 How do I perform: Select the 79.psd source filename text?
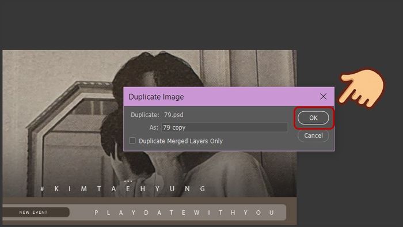(174, 115)
